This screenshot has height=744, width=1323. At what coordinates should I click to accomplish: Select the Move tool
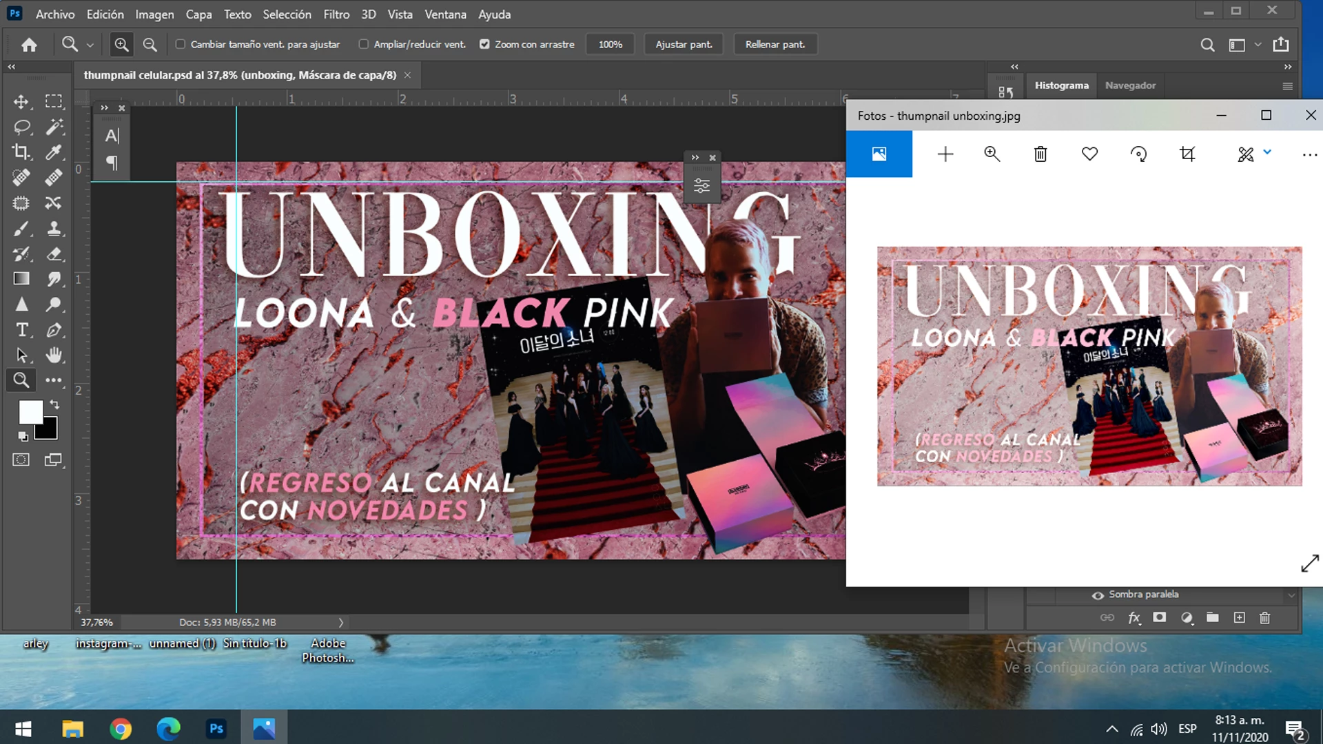click(x=21, y=102)
